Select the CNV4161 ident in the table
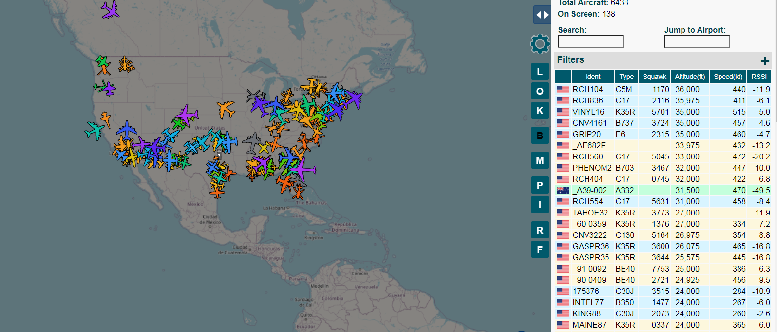777x332 pixels. pos(589,123)
